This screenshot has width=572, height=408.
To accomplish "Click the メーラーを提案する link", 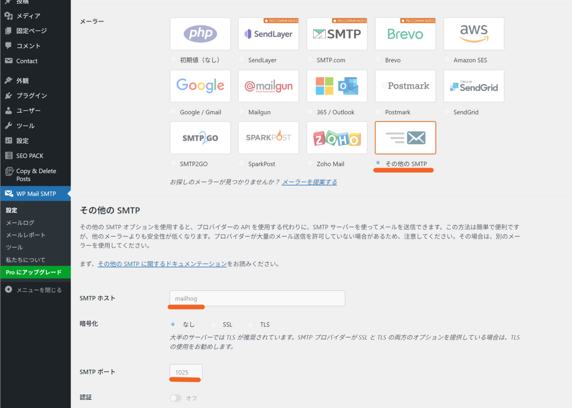I will pyautogui.click(x=309, y=182).
